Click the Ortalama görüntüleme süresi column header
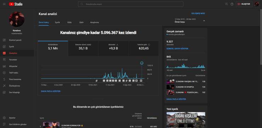 click(137, 116)
